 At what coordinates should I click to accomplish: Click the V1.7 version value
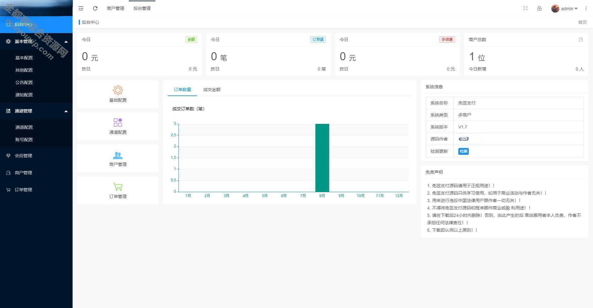(x=462, y=127)
